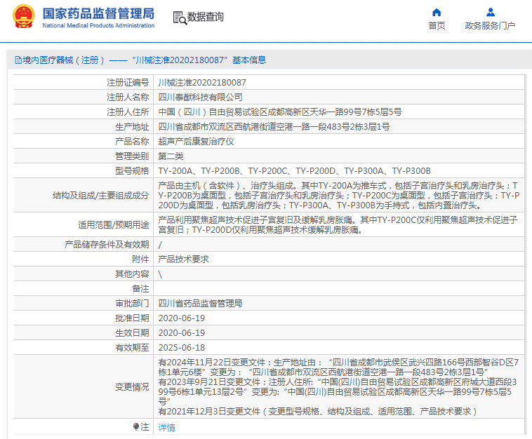This screenshot has width=532, height=439.
Task: Click 产品名称 row label
Action: click(132, 142)
